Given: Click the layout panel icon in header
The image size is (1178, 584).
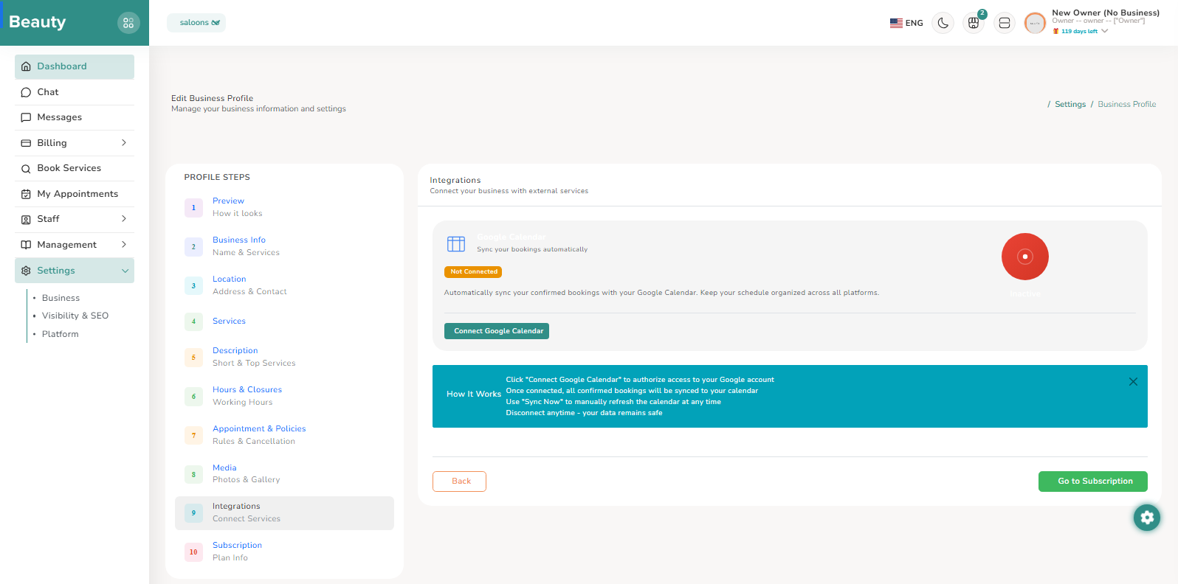Looking at the screenshot, I should [1004, 23].
